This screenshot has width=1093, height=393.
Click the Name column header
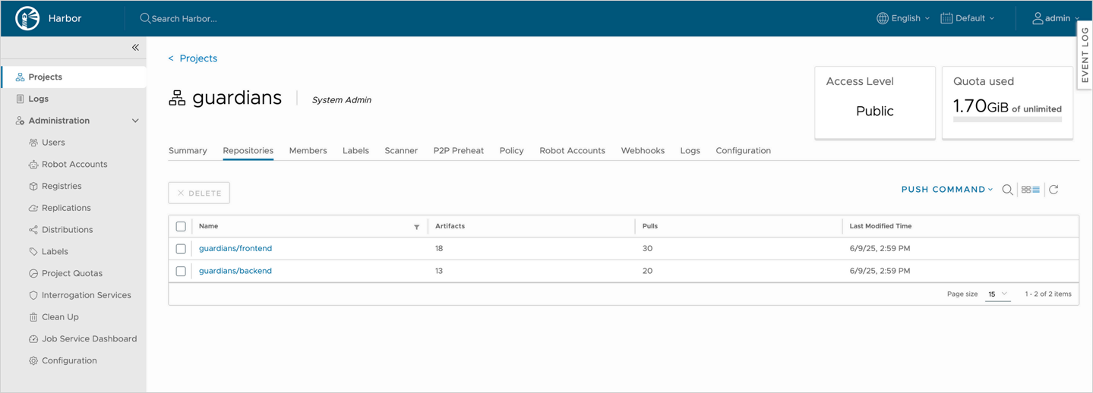click(x=208, y=226)
